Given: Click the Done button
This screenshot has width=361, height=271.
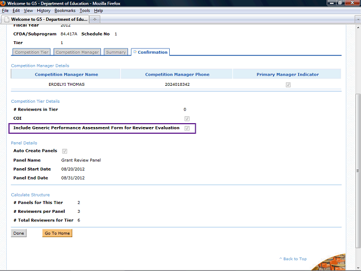Looking at the screenshot, I should 19,233.
